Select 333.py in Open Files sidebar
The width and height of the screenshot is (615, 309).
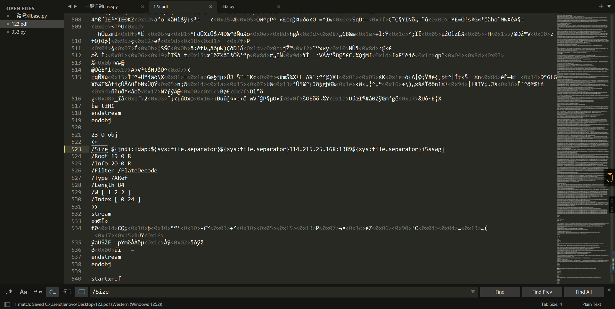(19, 32)
